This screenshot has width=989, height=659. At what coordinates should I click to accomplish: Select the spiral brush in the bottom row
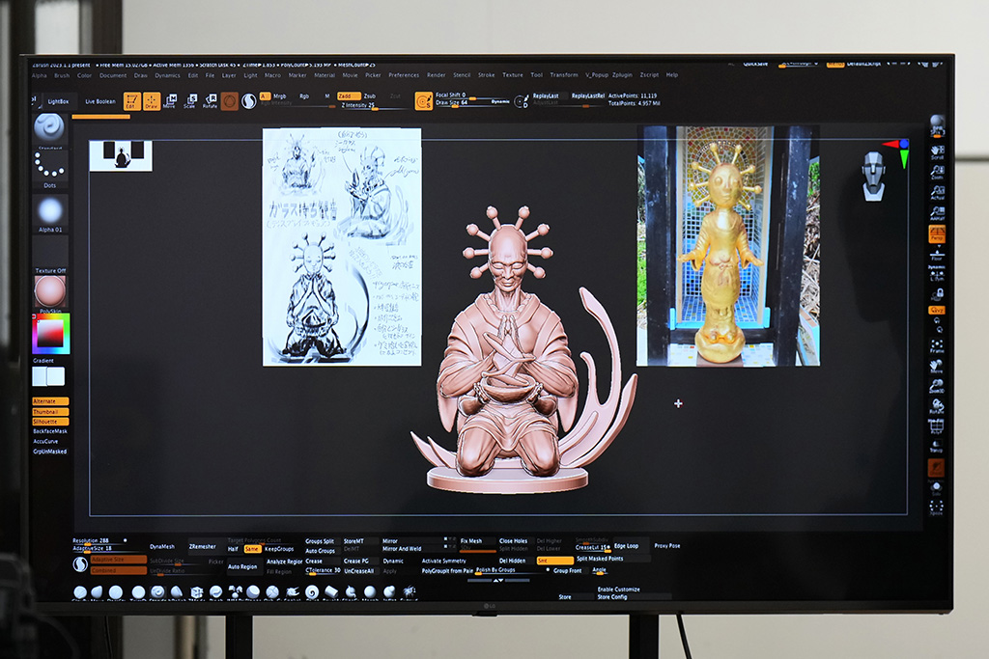(x=312, y=592)
